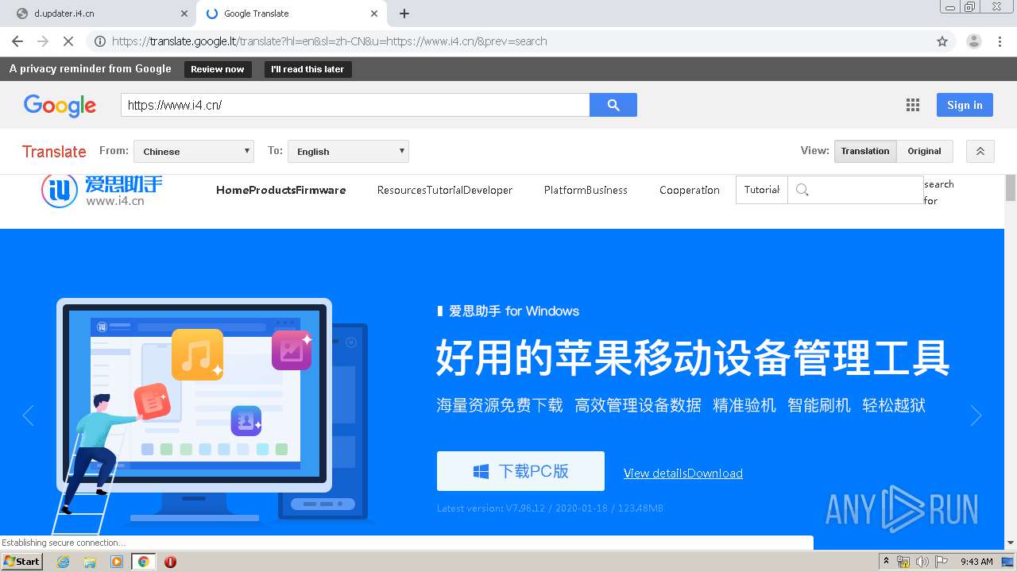Click the translate URL input field

355,105
